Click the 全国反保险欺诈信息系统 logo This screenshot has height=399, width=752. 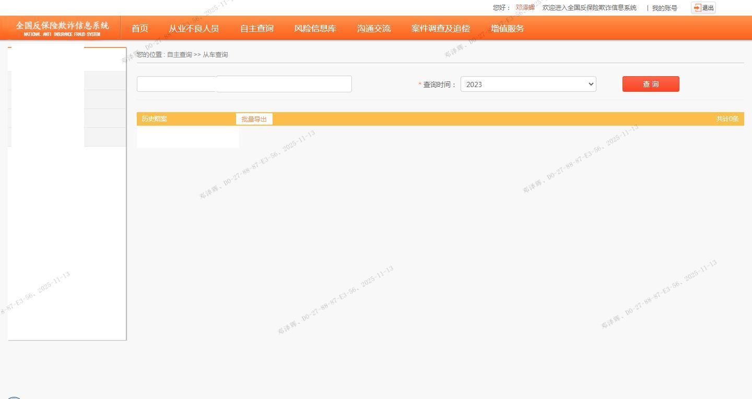point(62,28)
